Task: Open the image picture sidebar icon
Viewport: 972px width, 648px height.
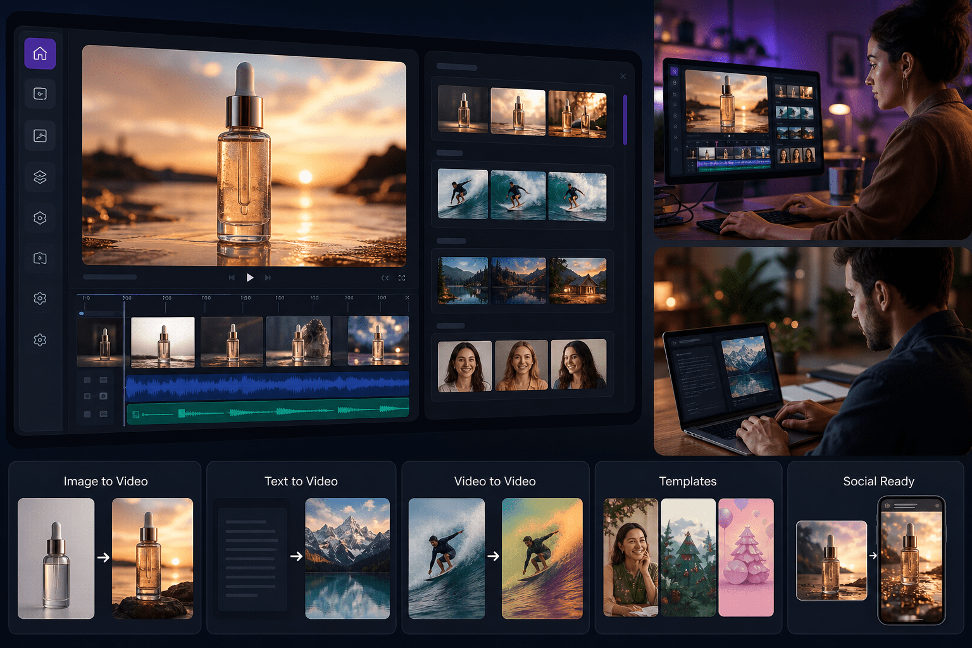Action: tap(40, 136)
